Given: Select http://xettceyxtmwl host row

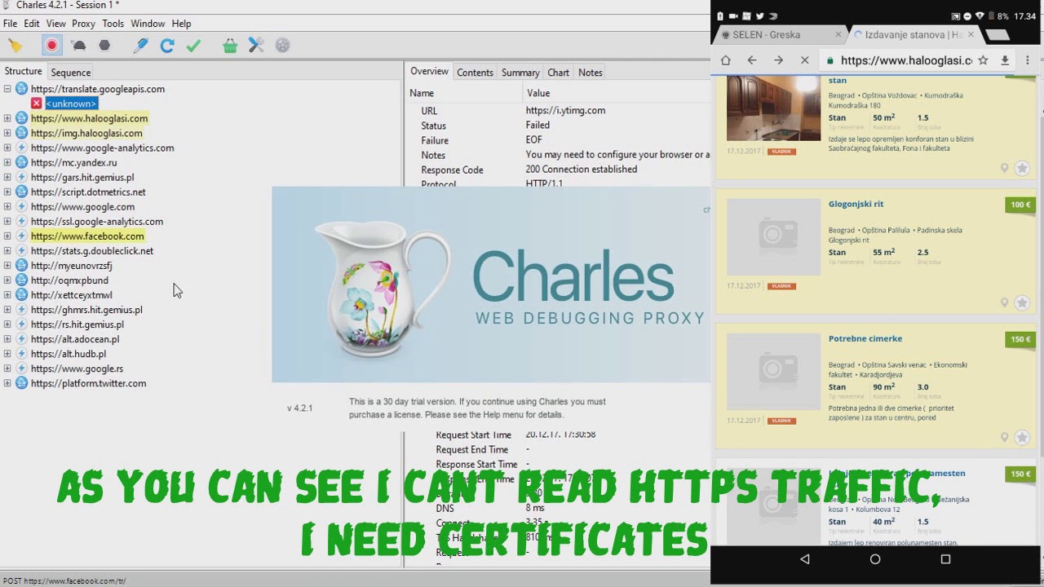Looking at the screenshot, I should pos(72,295).
